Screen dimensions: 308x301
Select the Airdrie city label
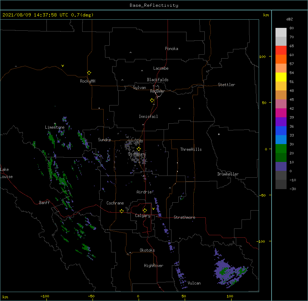144,192
